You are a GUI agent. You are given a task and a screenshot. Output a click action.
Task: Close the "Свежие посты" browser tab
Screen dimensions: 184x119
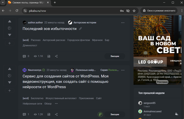pyautogui.click(x=48, y=2)
